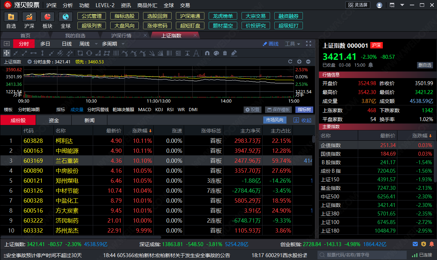437x260 pixels.
Task: Switch to the 日线 chart tab
Action: (x=67, y=44)
